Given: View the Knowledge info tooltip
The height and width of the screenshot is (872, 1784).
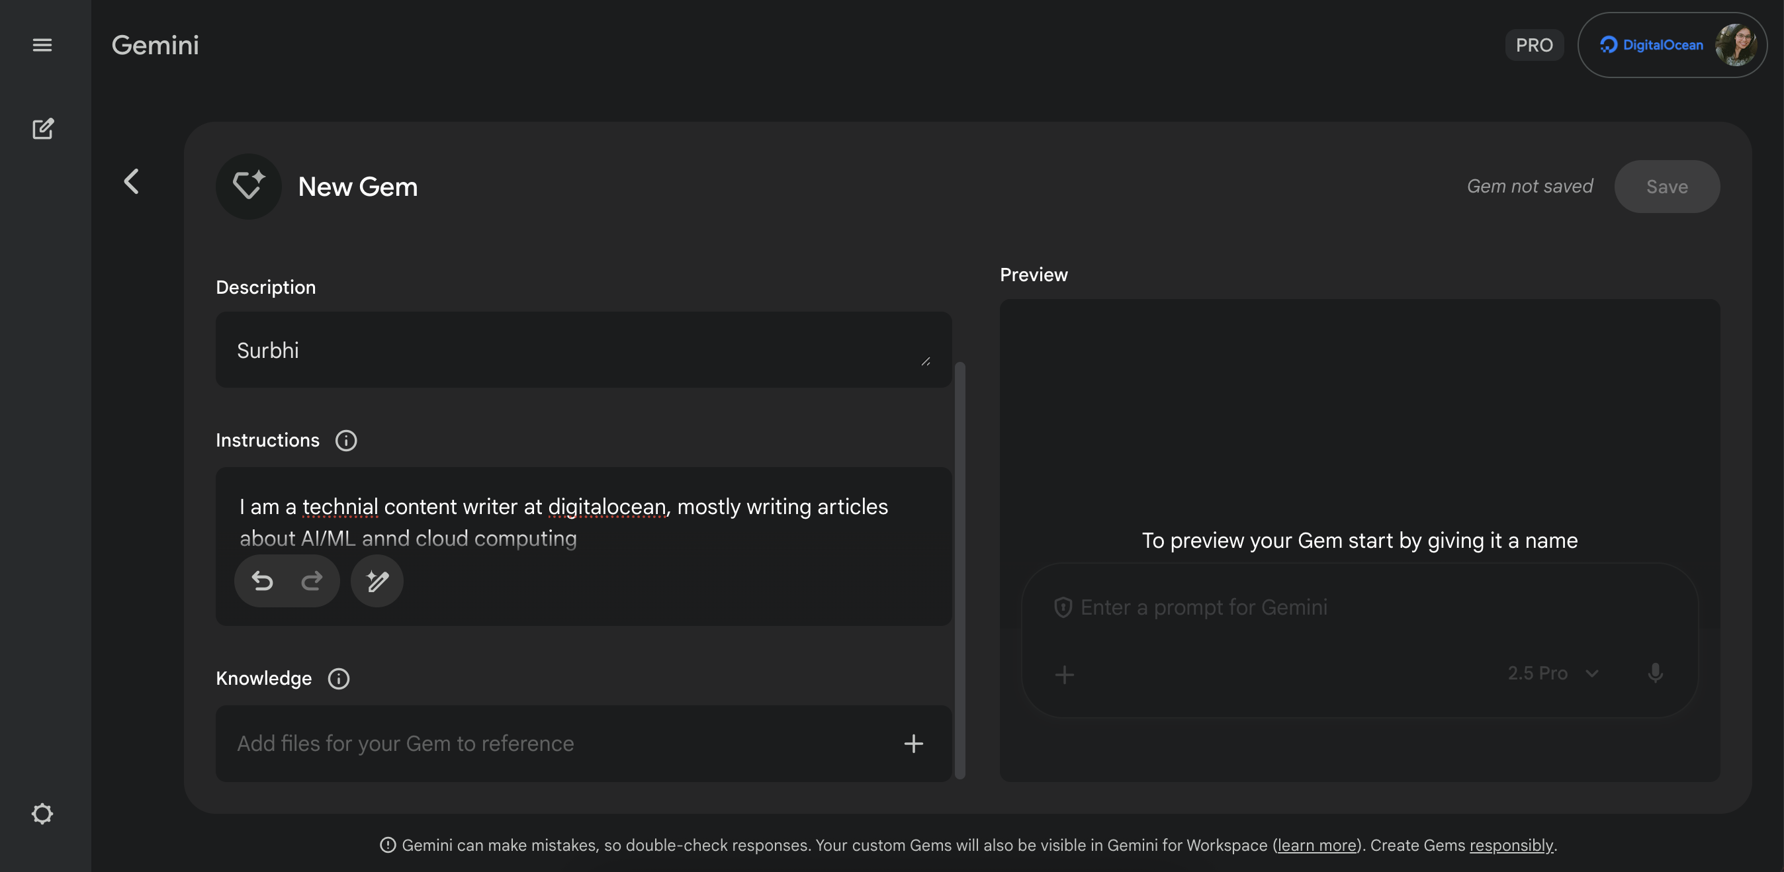Looking at the screenshot, I should 338,679.
